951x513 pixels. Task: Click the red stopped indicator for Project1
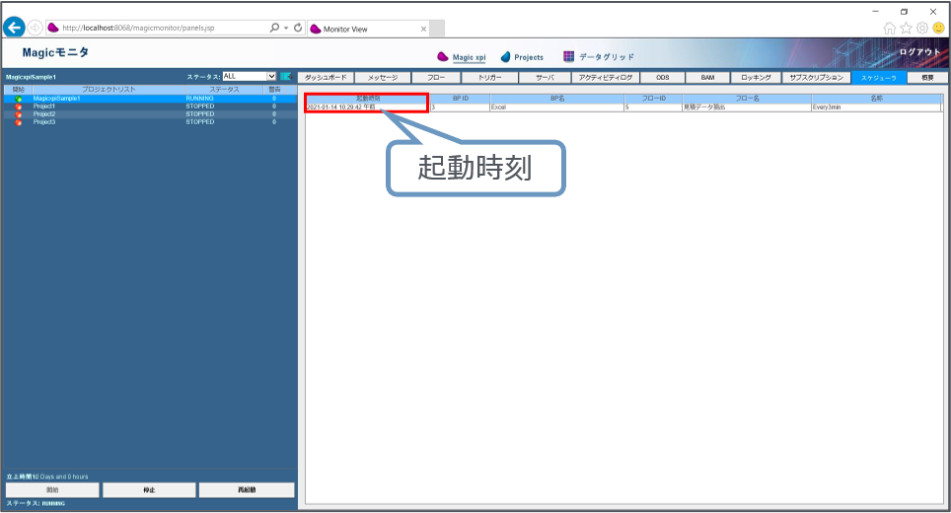(19, 107)
